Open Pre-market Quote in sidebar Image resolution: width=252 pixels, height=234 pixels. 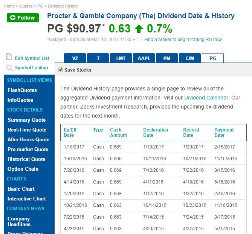(x=28, y=149)
